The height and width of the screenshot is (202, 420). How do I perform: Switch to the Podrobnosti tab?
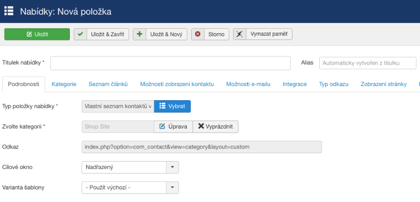[24, 84]
